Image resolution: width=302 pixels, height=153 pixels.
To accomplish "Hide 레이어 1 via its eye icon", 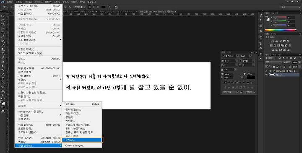I will pos(267,75).
